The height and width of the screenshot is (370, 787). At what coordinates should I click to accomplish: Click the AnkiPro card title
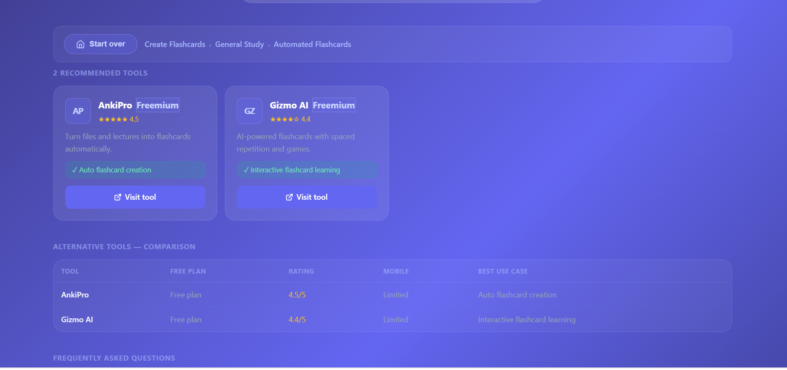[x=115, y=105]
